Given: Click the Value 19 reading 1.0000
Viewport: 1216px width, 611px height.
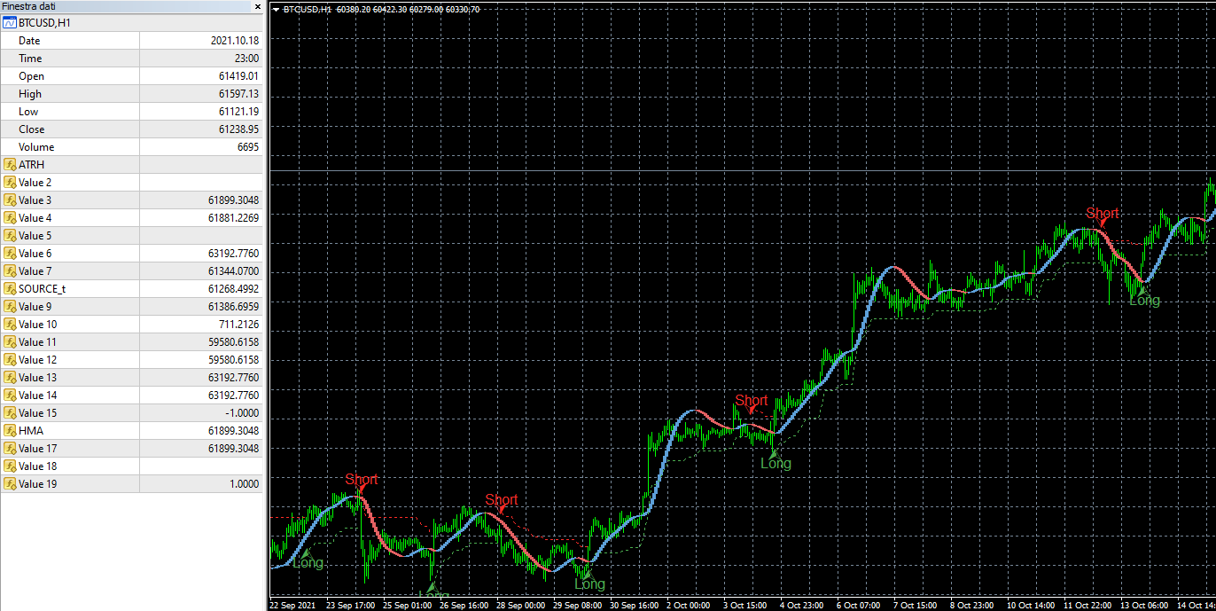Looking at the screenshot, I should [244, 484].
